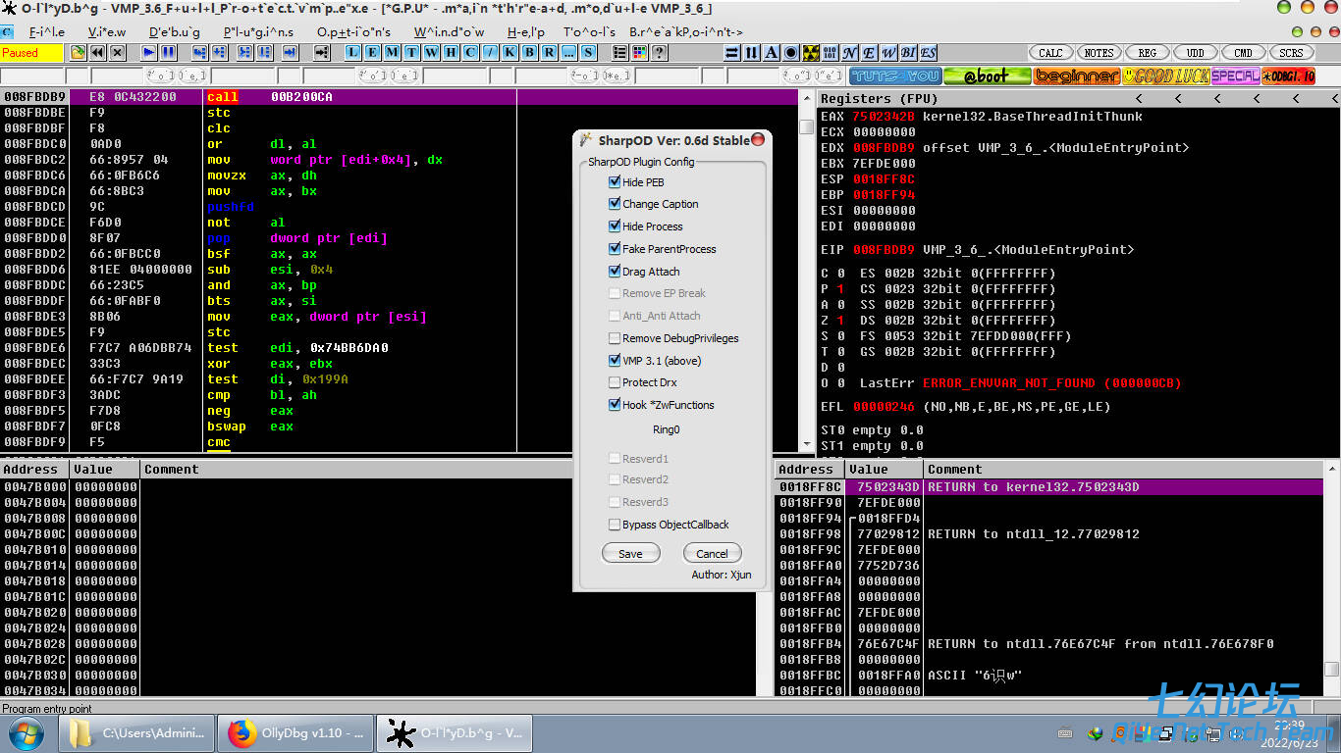Open Breakpoints window via B icon

point(530,53)
